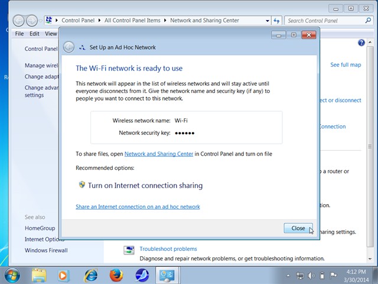Open Manage wireless networks in the sidebar
This screenshot has width=378, height=284.
41,66
